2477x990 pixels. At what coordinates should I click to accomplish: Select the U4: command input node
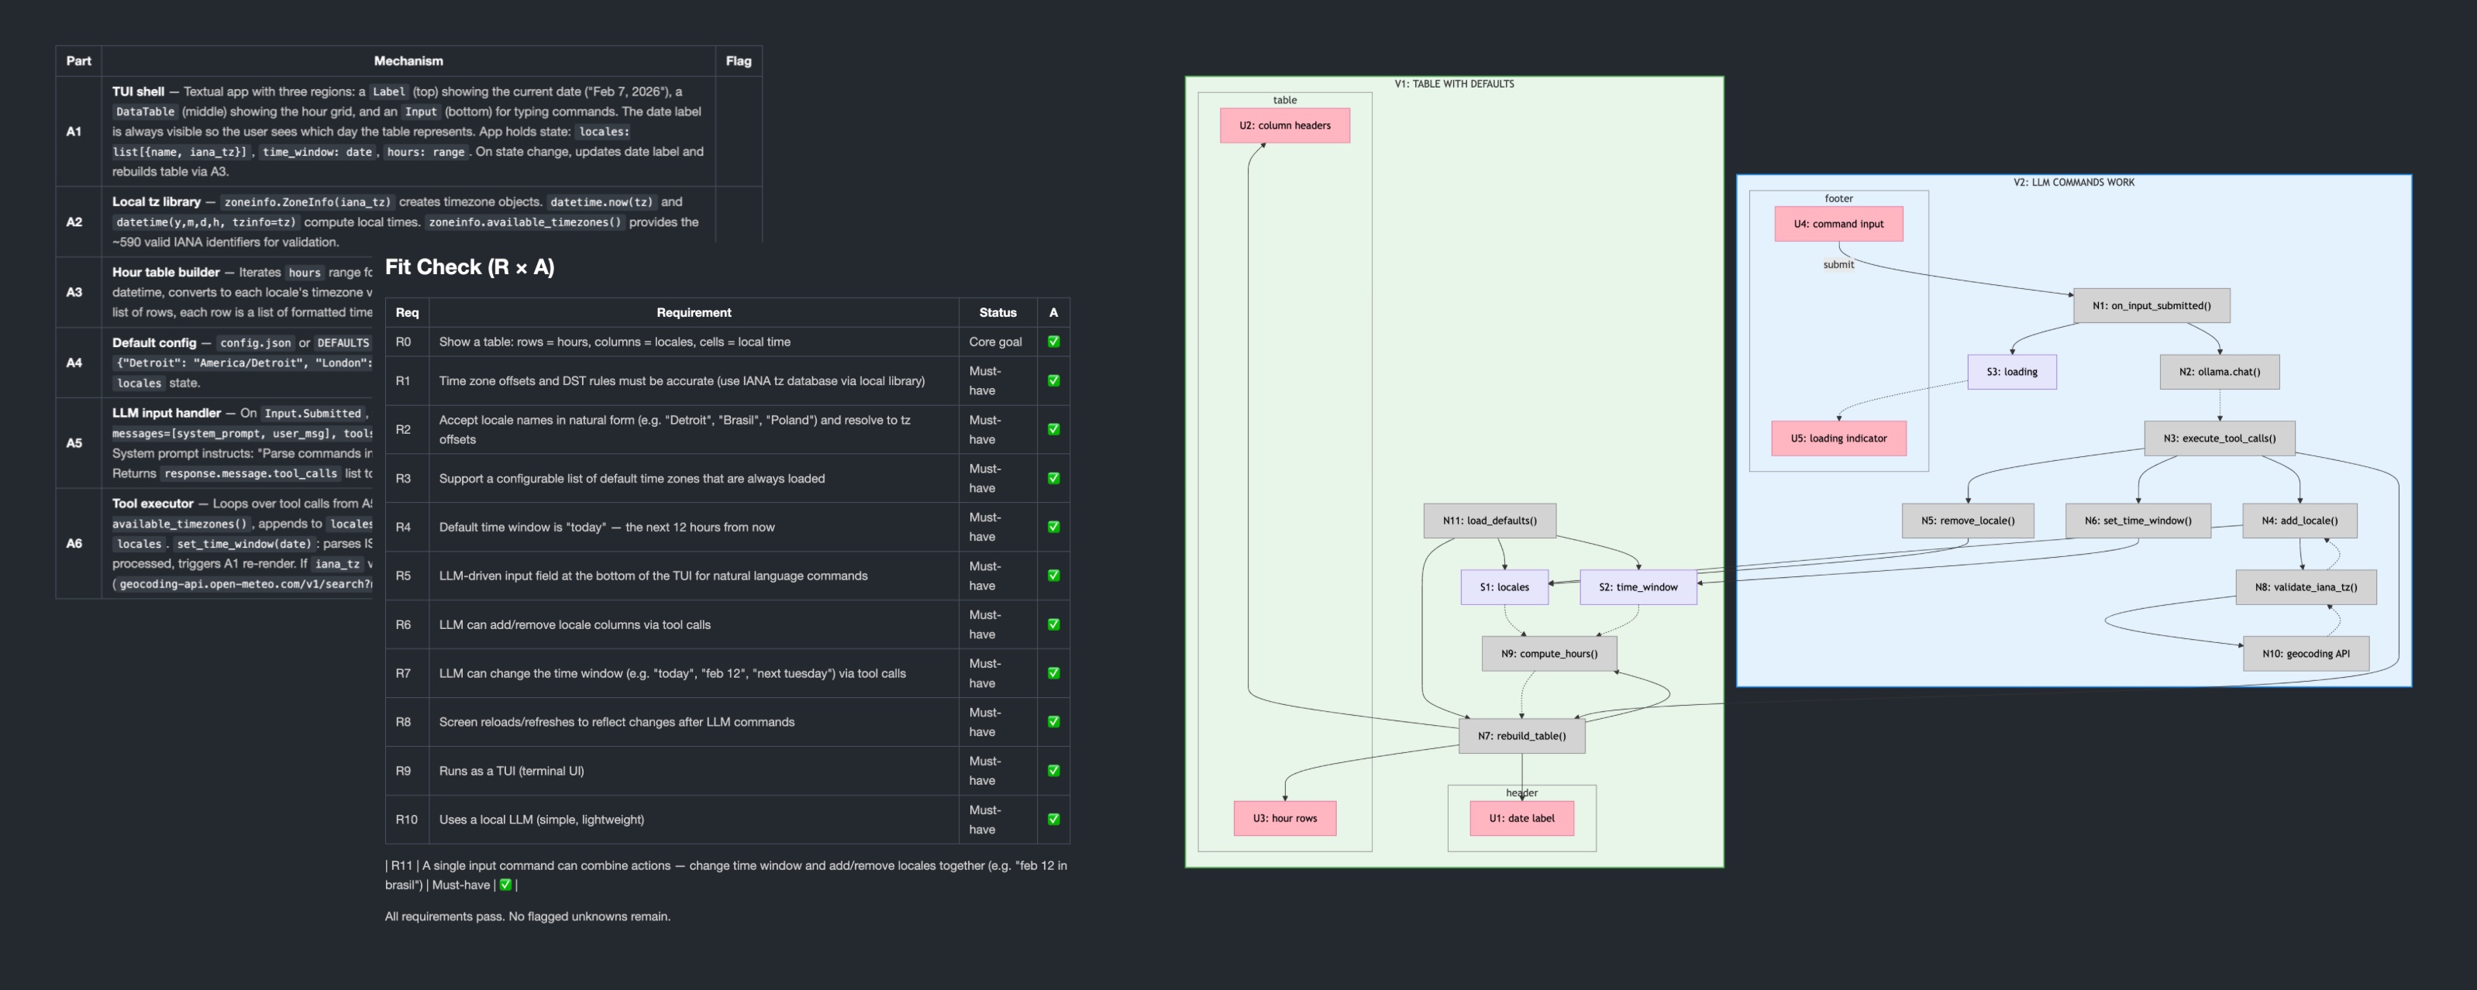tap(1838, 224)
